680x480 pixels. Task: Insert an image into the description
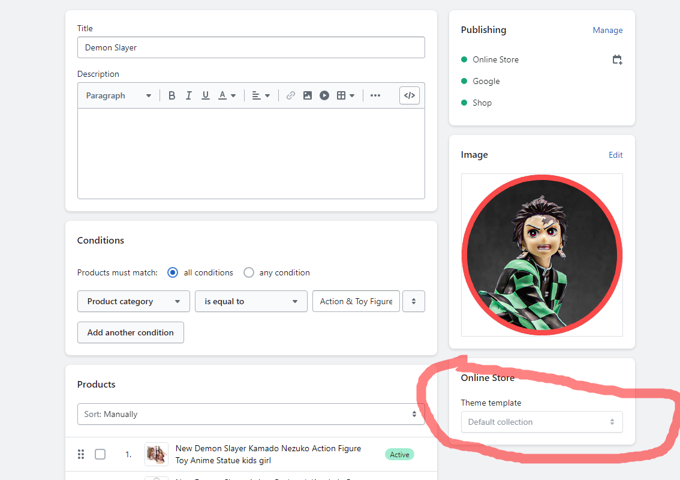(308, 95)
